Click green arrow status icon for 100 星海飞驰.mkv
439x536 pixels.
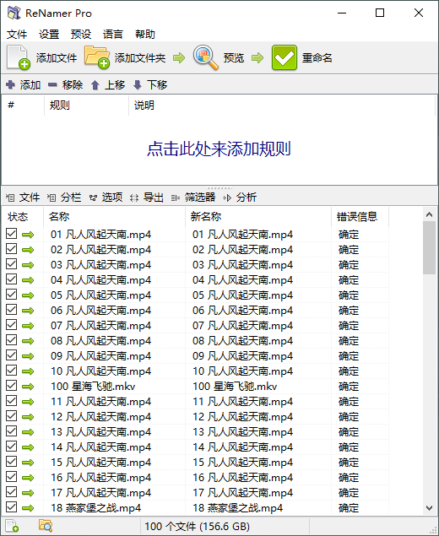28,387
